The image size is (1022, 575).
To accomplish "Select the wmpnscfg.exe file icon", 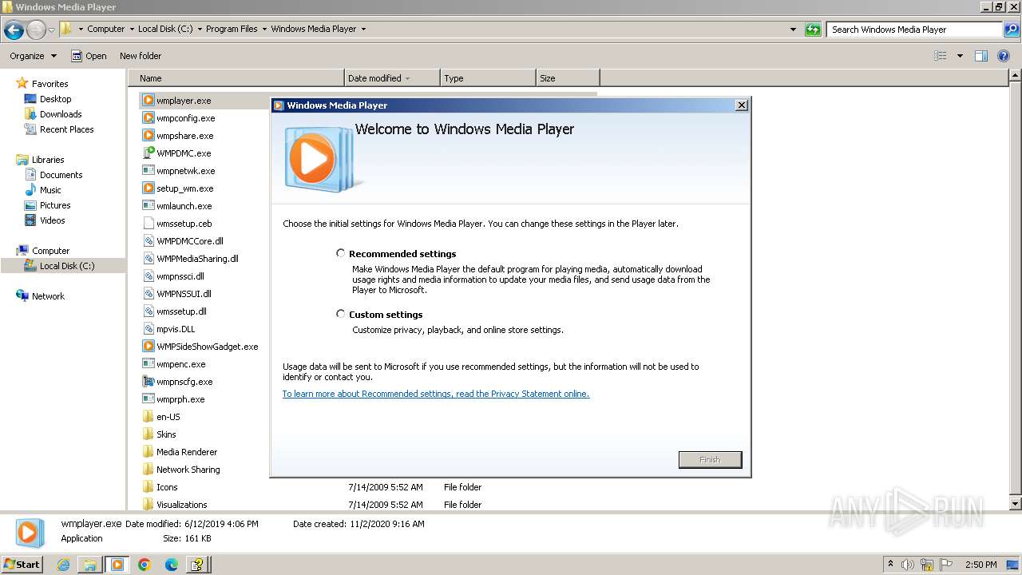I will point(148,382).
